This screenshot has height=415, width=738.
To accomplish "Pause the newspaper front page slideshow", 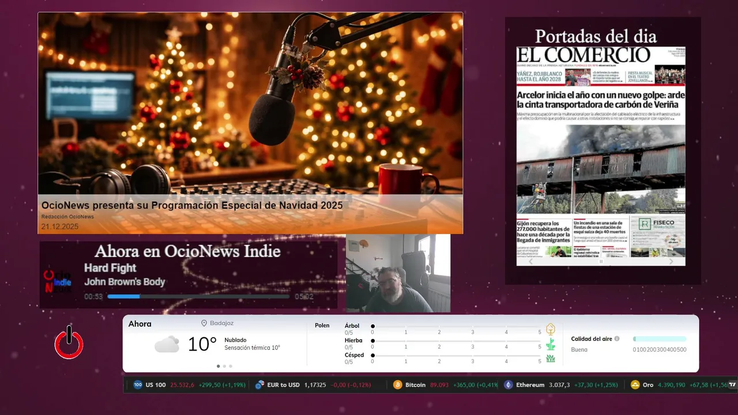I will coord(601,262).
